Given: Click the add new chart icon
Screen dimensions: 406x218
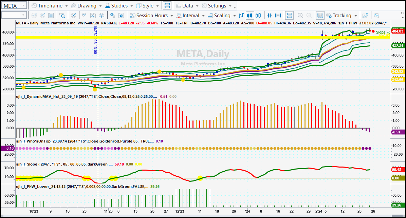Looking at the screenshot, I should coord(365,16).
